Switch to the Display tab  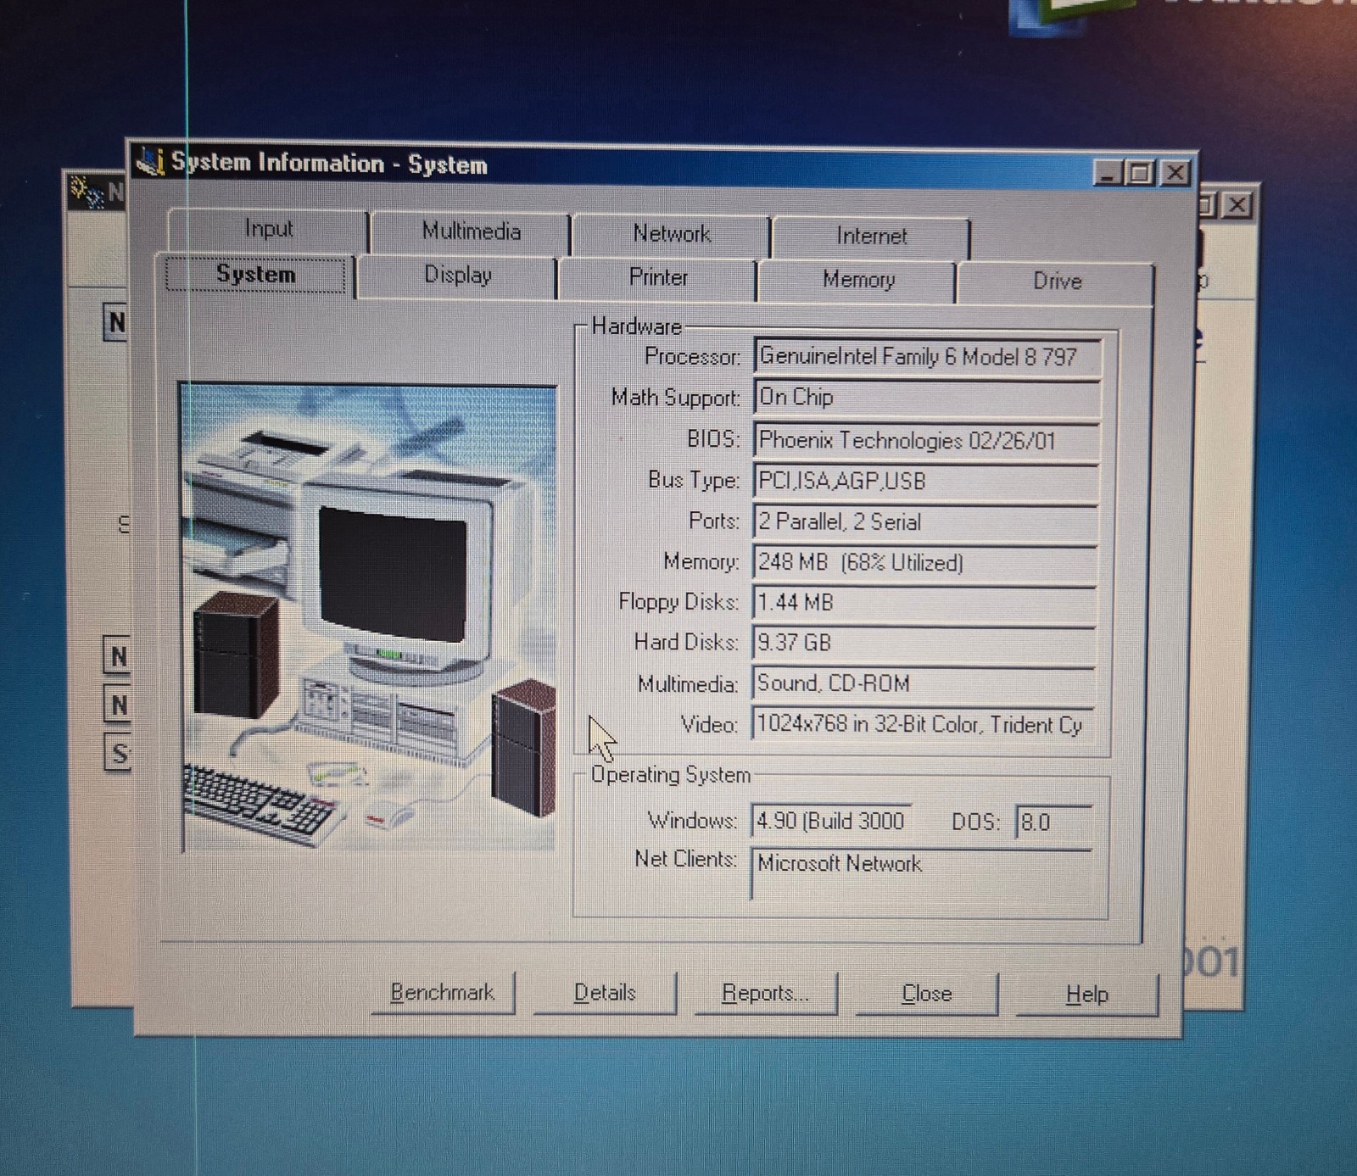point(457,276)
